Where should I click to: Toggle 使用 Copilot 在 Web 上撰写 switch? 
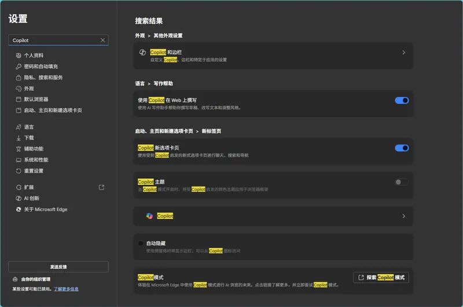click(402, 100)
